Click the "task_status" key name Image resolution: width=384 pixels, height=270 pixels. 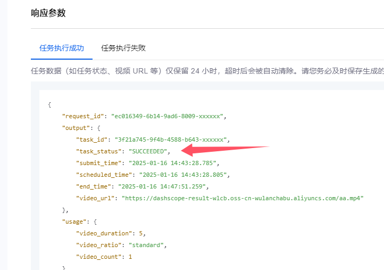coord(99,151)
